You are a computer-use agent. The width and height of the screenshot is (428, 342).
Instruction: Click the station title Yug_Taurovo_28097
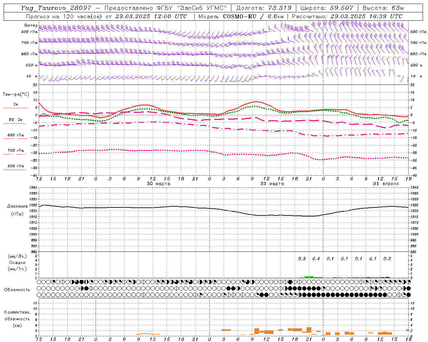coord(56,8)
